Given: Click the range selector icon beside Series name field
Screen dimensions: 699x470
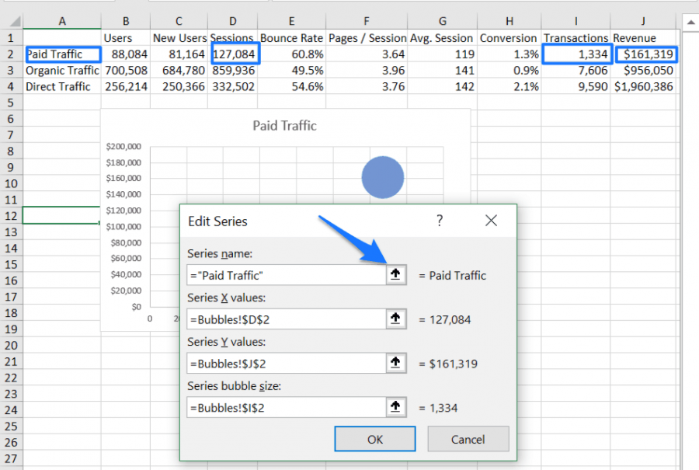Looking at the screenshot, I should (395, 274).
